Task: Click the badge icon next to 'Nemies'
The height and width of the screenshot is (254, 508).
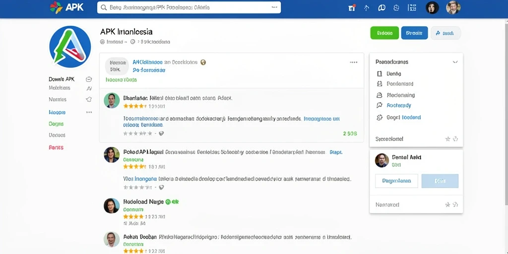Action: [x=89, y=99]
